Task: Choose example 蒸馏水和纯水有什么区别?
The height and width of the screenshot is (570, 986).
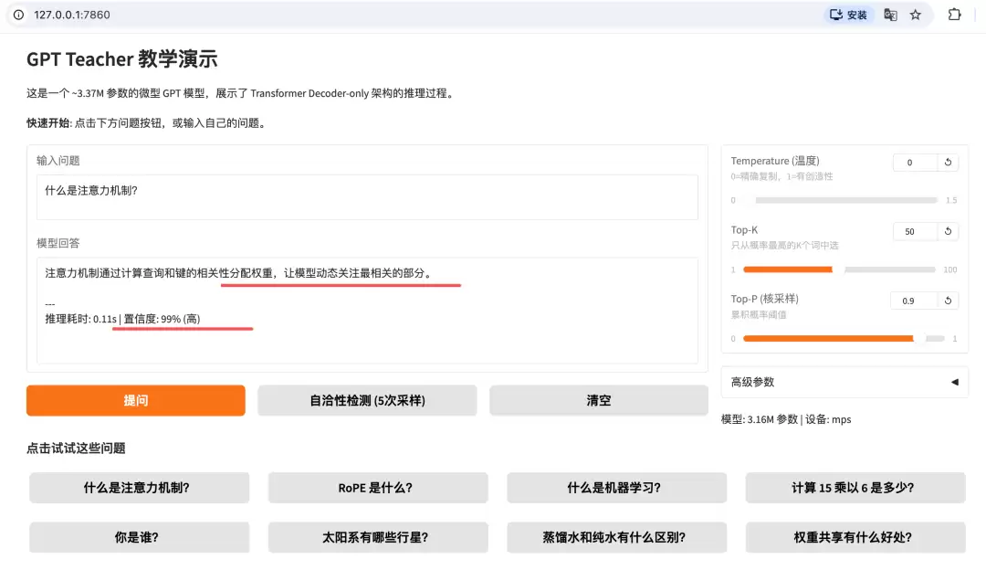Action: [617, 537]
